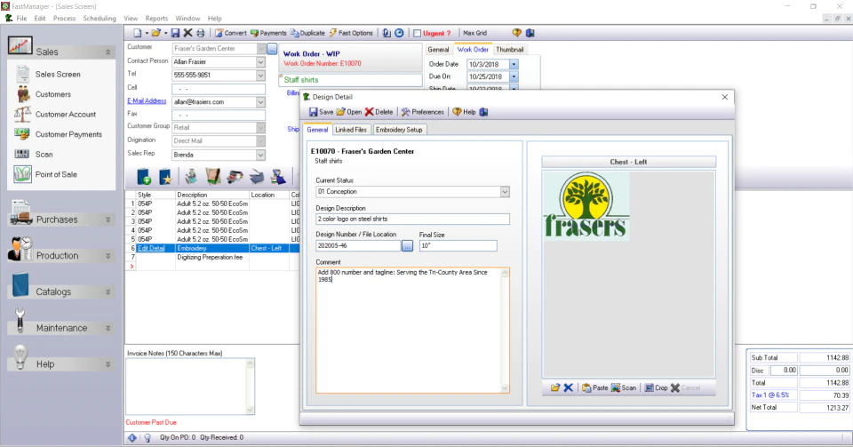Open the Process menu
853x447 pixels.
click(x=64, y=18)
